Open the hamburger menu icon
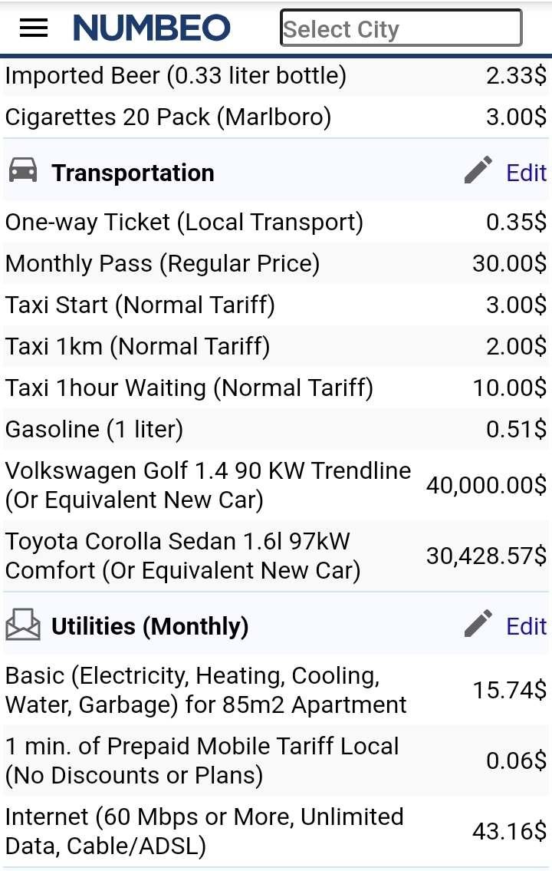 [33, 28]
